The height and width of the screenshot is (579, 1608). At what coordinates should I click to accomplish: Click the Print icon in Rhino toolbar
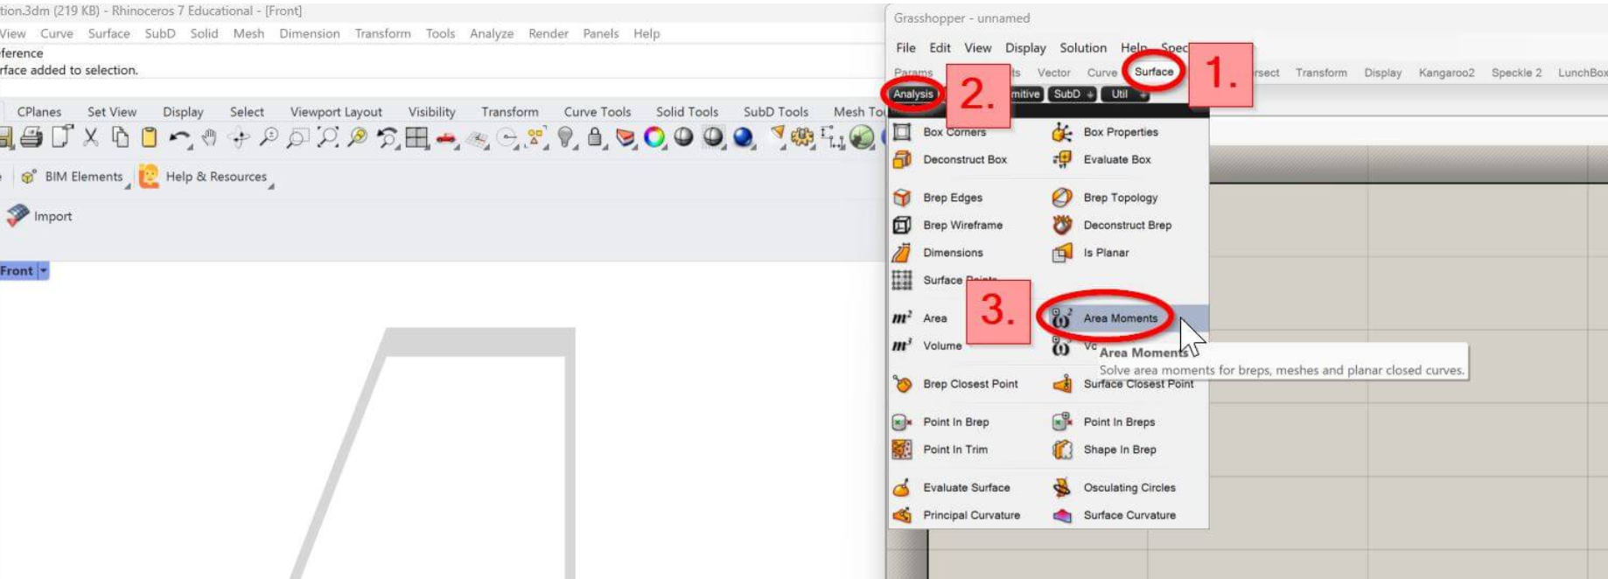(31, 137)
